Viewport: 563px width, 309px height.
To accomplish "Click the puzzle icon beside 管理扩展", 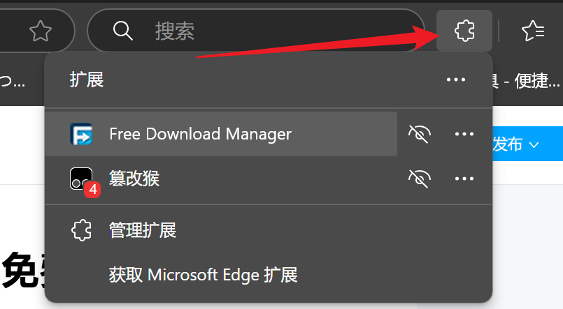I will click(81, 229).
